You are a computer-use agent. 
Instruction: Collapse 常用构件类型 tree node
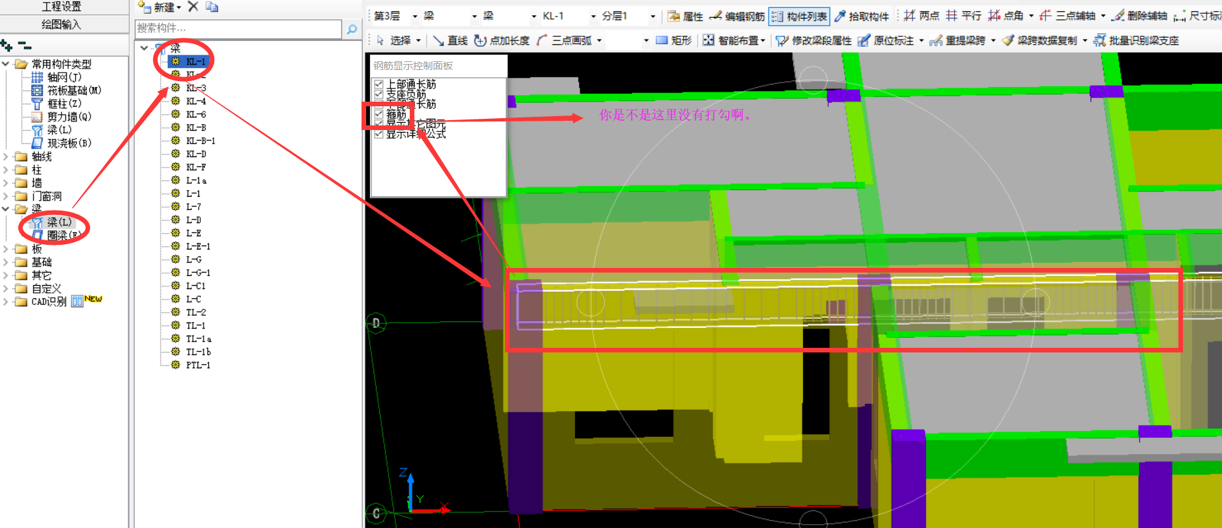coord(6,64)
